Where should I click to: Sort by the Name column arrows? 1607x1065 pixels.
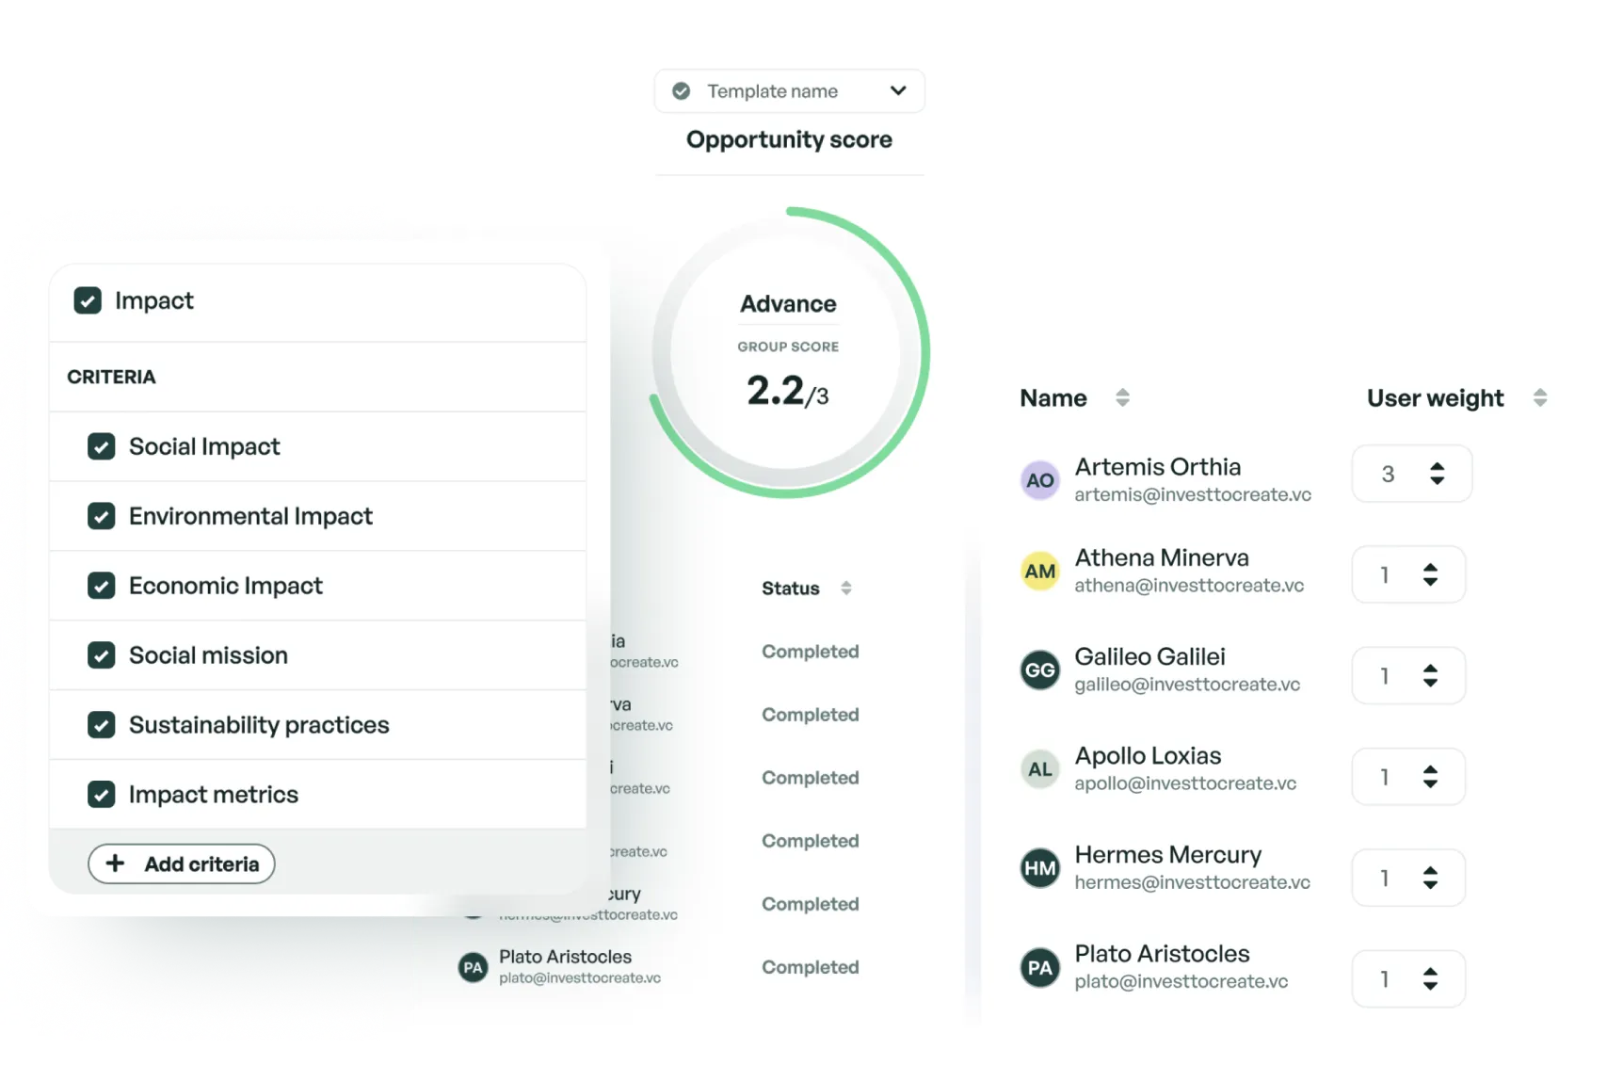coord(1122,397)
